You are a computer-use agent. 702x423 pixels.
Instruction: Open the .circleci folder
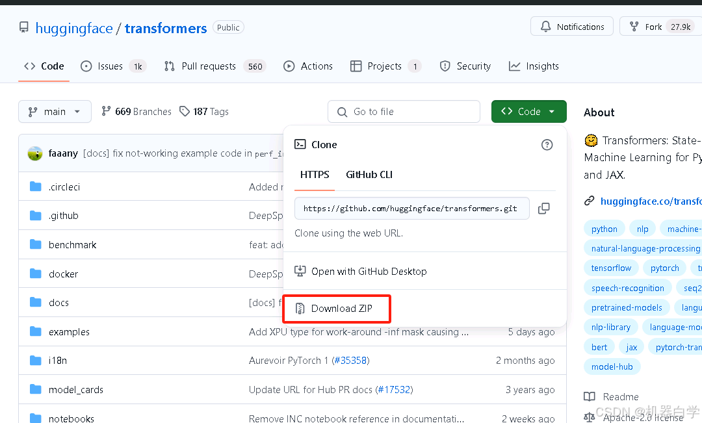(x=64, y=187)
